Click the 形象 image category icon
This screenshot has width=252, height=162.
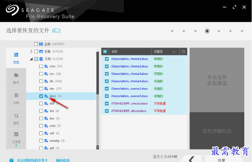(x=41, y=51)
